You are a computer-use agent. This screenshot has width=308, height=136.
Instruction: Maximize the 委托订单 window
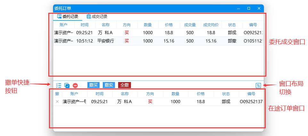[x=249, y=8]
